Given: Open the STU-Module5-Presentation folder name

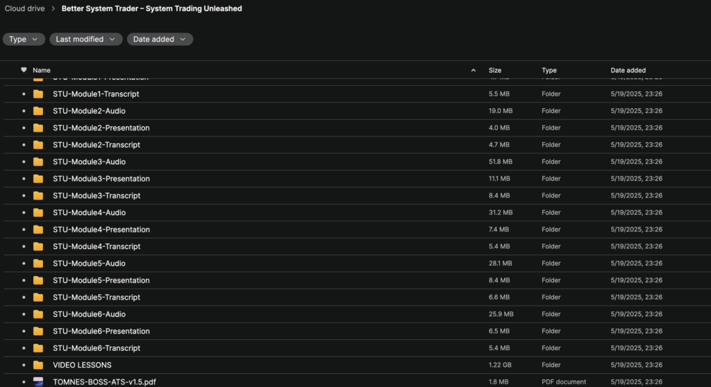Looking at the screenshot, I should click(101, 280).
